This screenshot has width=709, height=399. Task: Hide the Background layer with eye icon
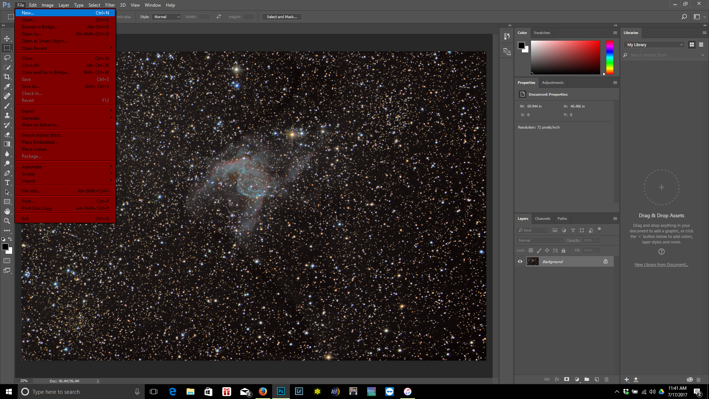coord(520,262)
